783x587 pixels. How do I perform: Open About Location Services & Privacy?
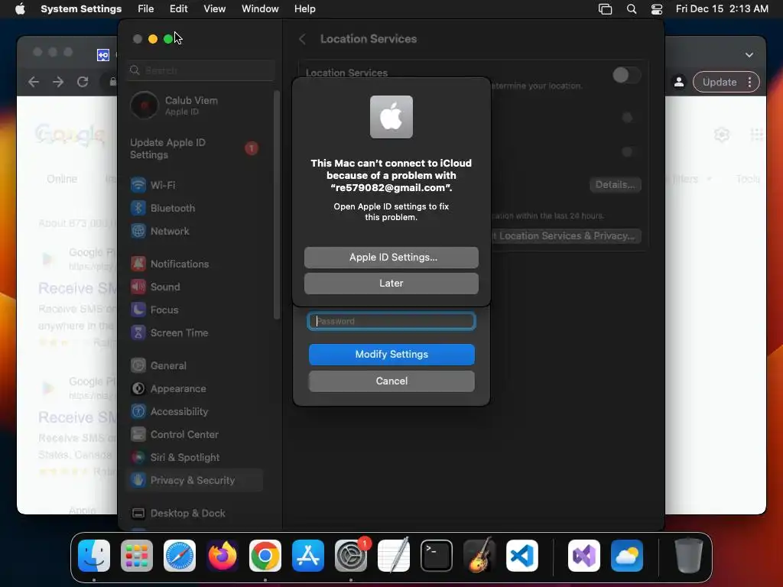click(x=567, y=235)
